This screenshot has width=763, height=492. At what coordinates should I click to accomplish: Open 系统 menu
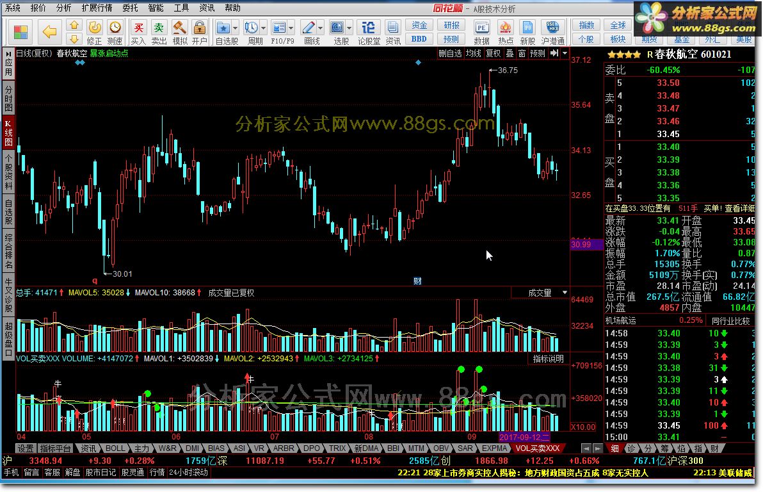(x=13, y=8)
